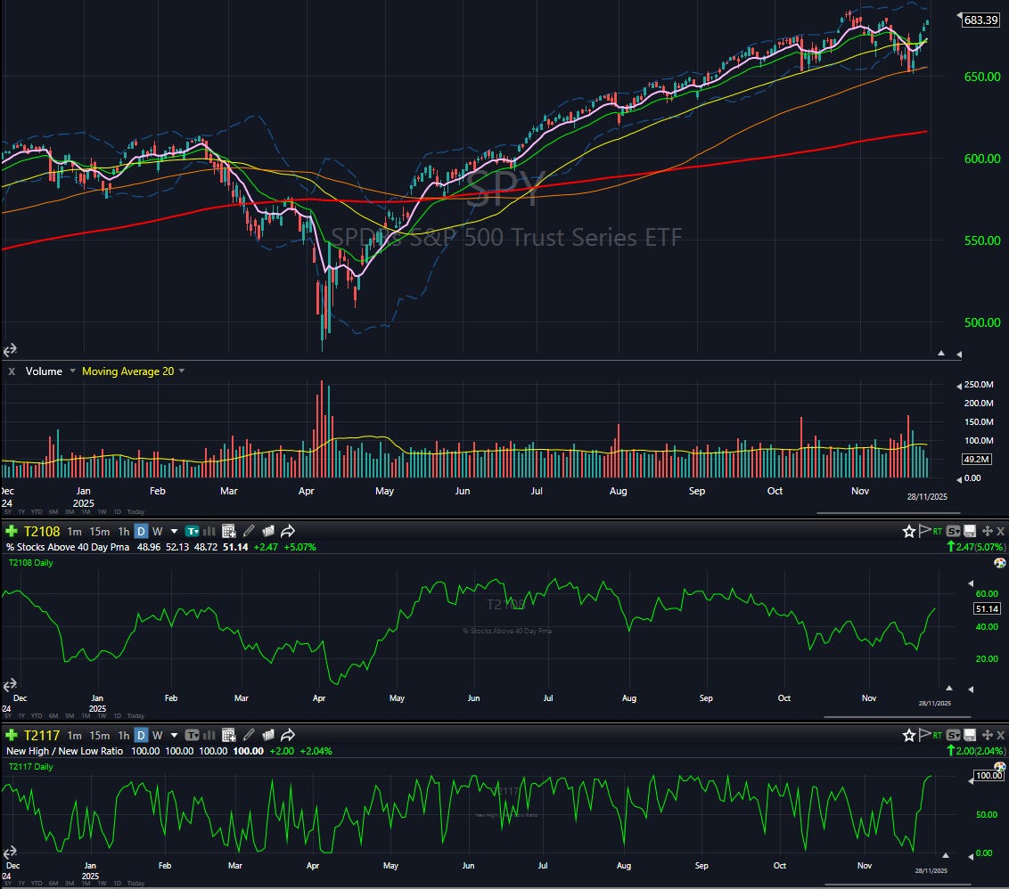
Task: Select 15m timeframe on T2108 panel
Action: point(100,531)
